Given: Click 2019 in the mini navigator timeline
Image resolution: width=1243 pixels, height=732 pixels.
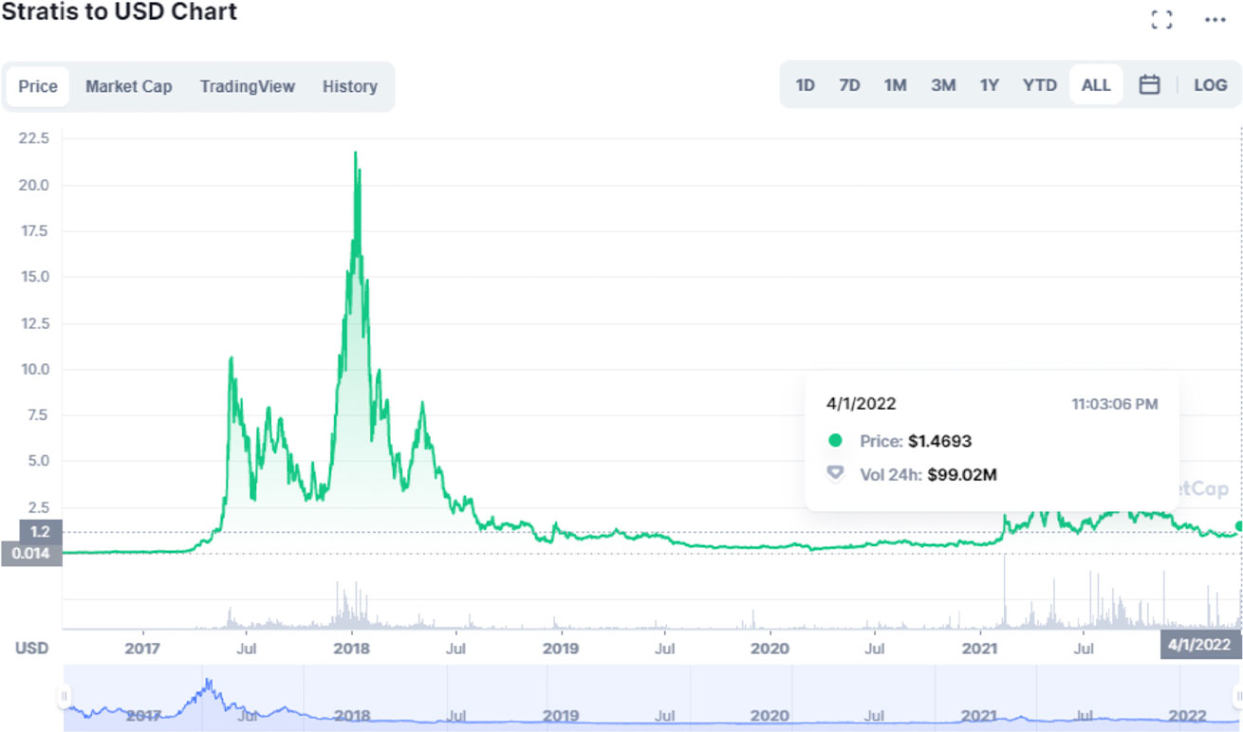Looking at the screenshot, I should point(560,716).
